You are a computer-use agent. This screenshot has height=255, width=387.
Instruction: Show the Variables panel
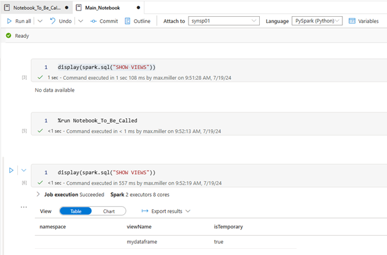point(363,21)
